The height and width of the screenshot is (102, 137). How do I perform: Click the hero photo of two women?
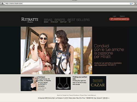point(56,50)
